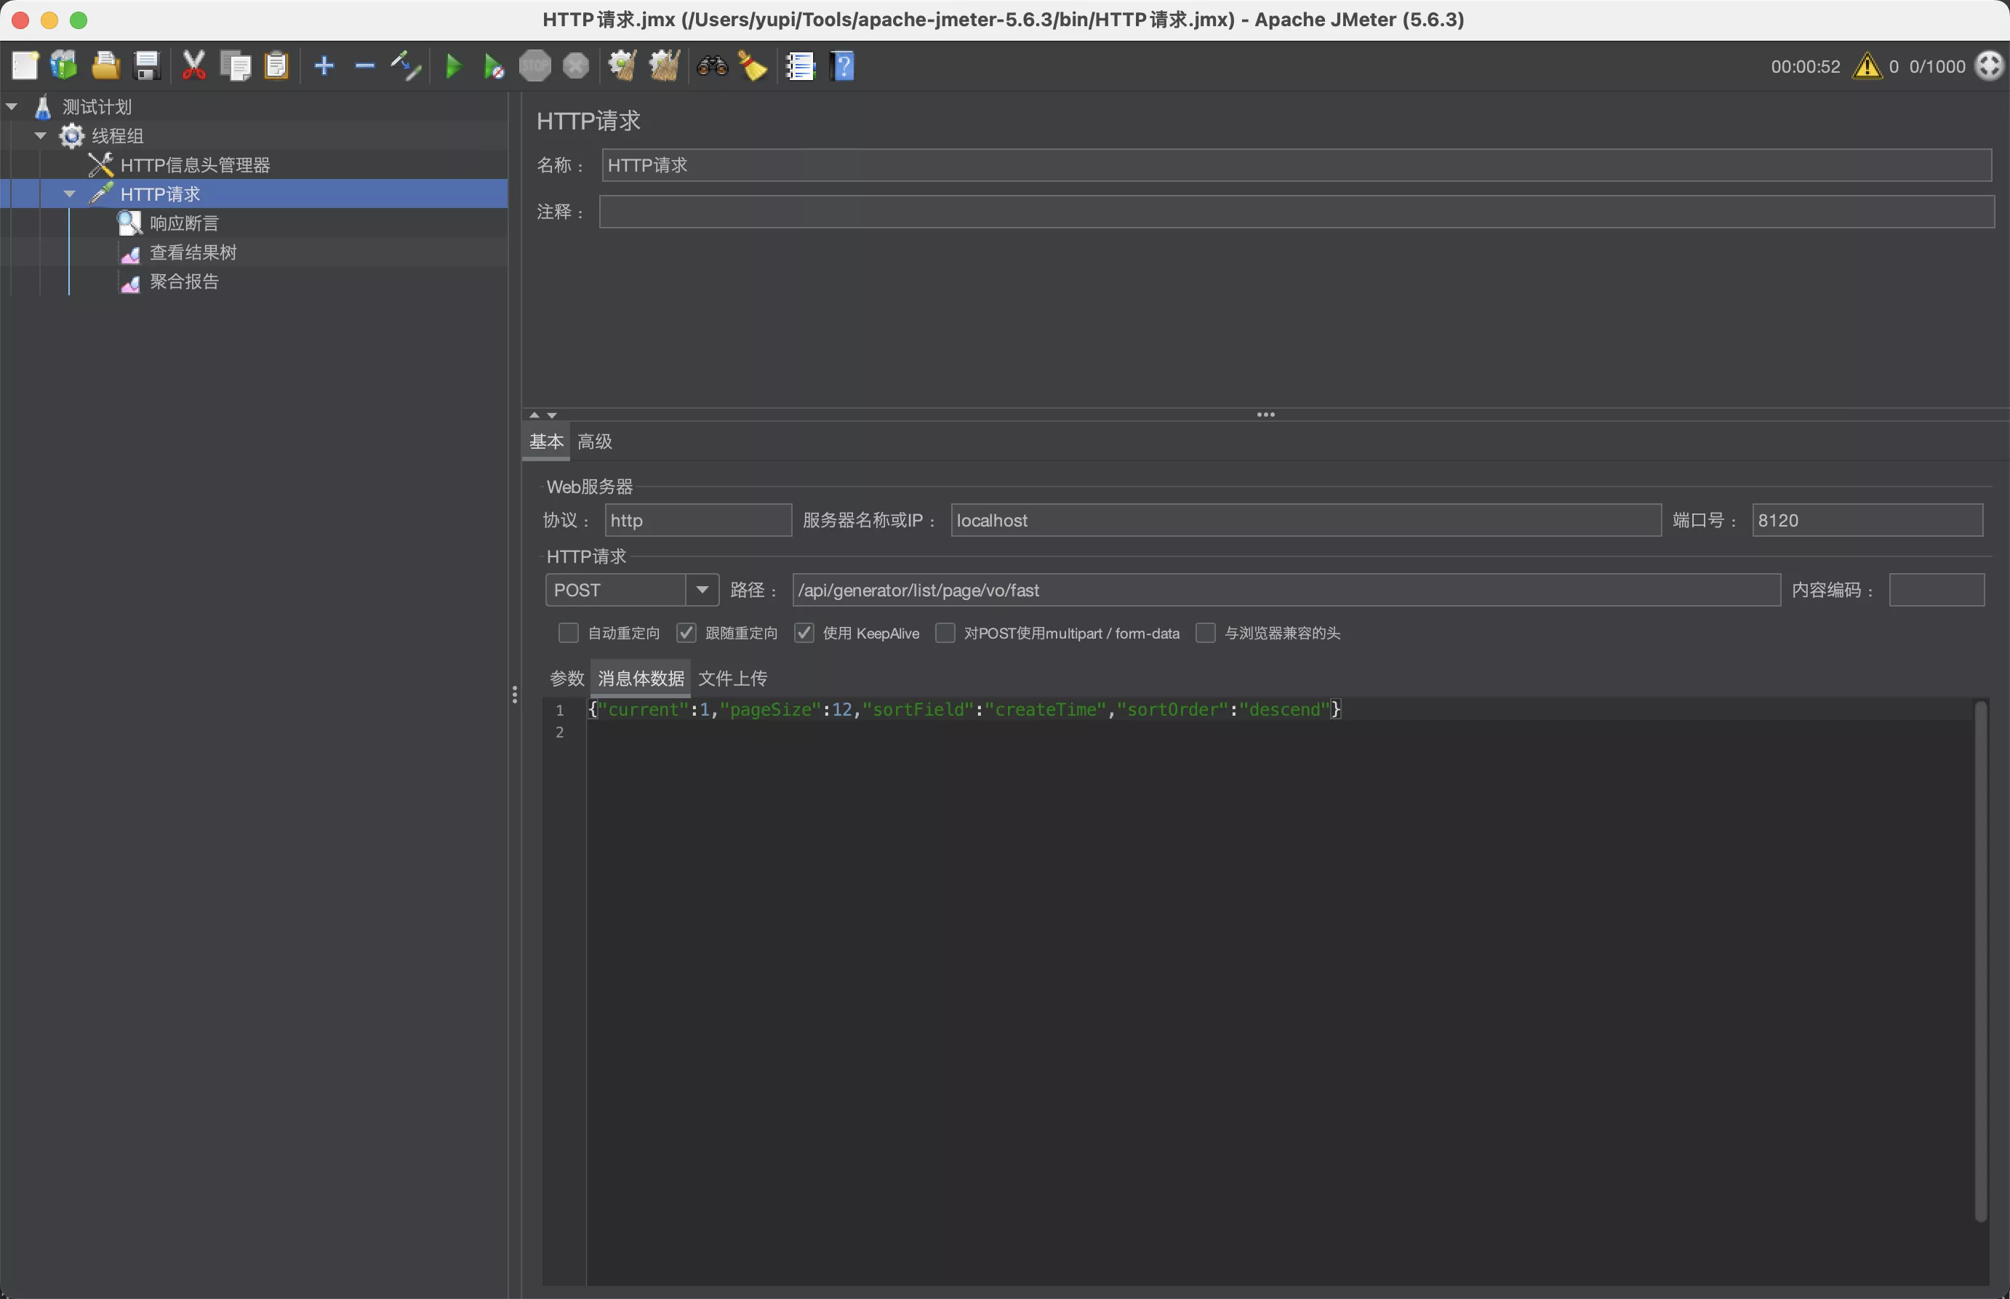
Task: Click the New test plan icon
Action: coord(25,65)
